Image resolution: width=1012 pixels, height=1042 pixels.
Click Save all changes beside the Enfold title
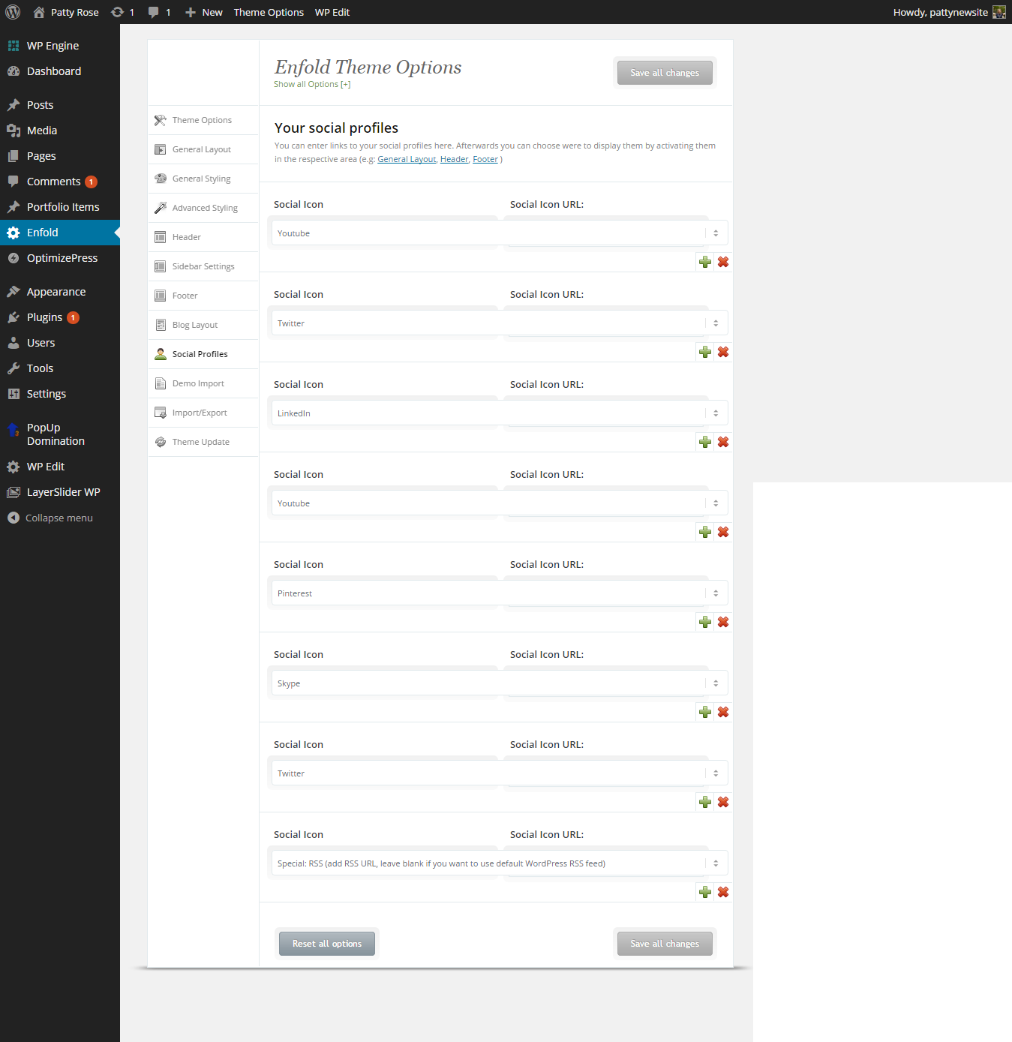click(665, 73)
